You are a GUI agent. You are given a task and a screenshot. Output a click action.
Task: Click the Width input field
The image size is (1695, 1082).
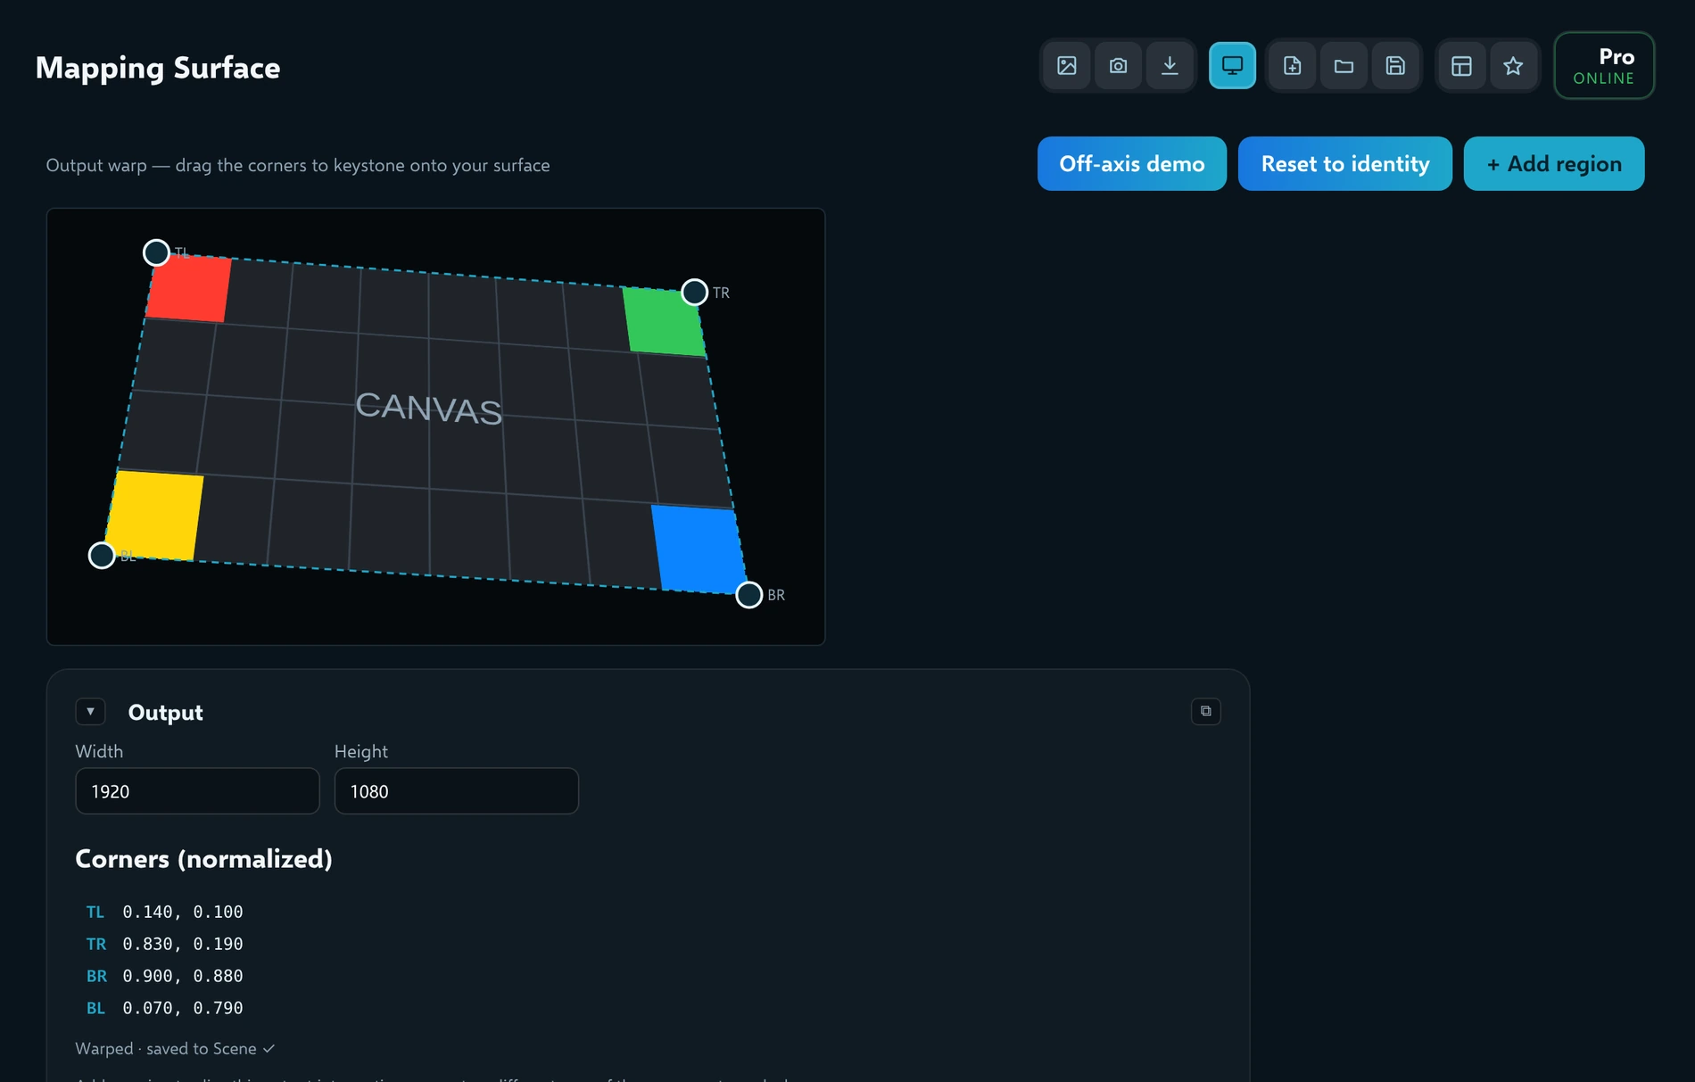(x=197, y=791)
